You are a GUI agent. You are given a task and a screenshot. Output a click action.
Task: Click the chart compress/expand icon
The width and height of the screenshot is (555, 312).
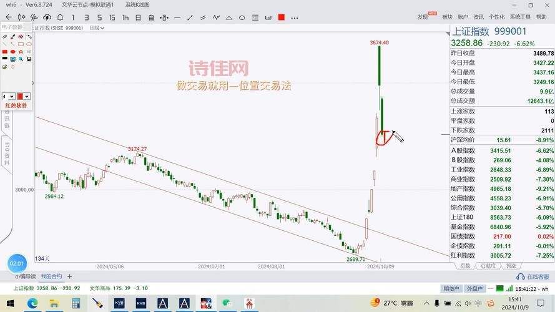pos(164,17)
